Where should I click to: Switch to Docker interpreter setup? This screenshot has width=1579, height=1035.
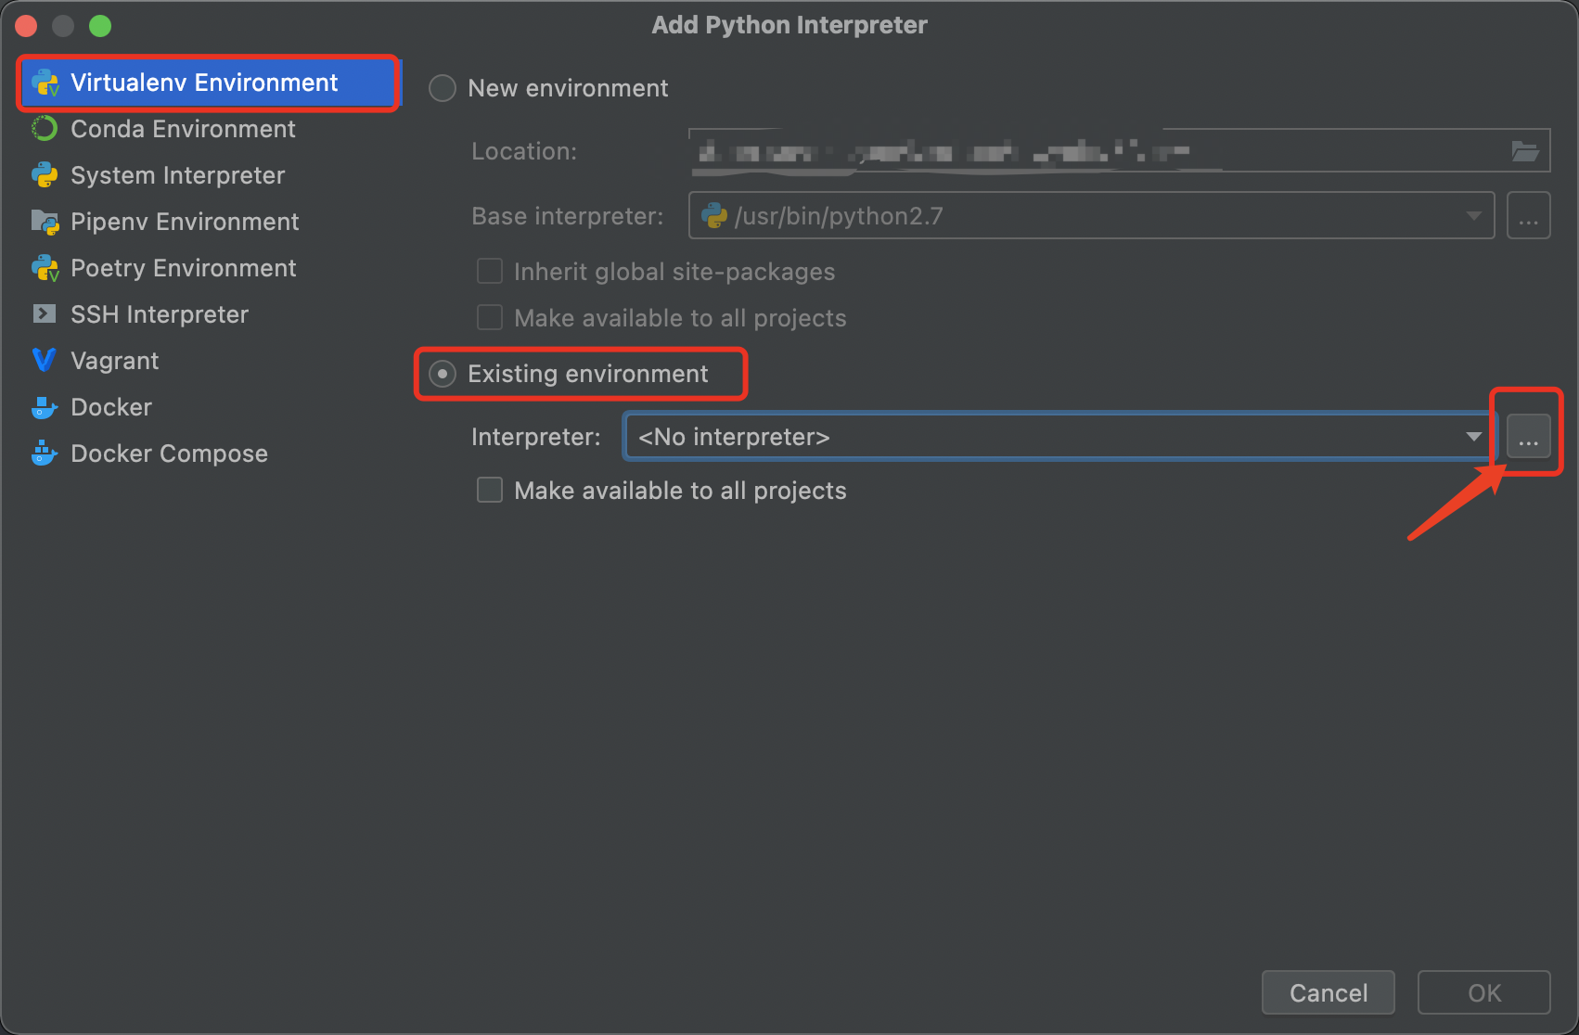point(110,407)
